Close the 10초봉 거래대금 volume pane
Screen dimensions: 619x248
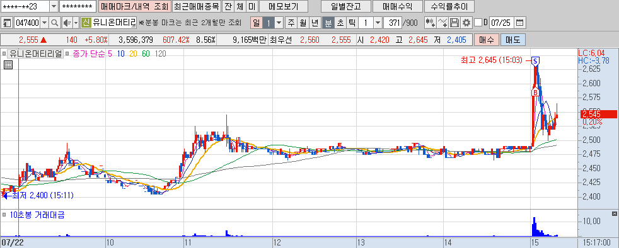(614, 214)
